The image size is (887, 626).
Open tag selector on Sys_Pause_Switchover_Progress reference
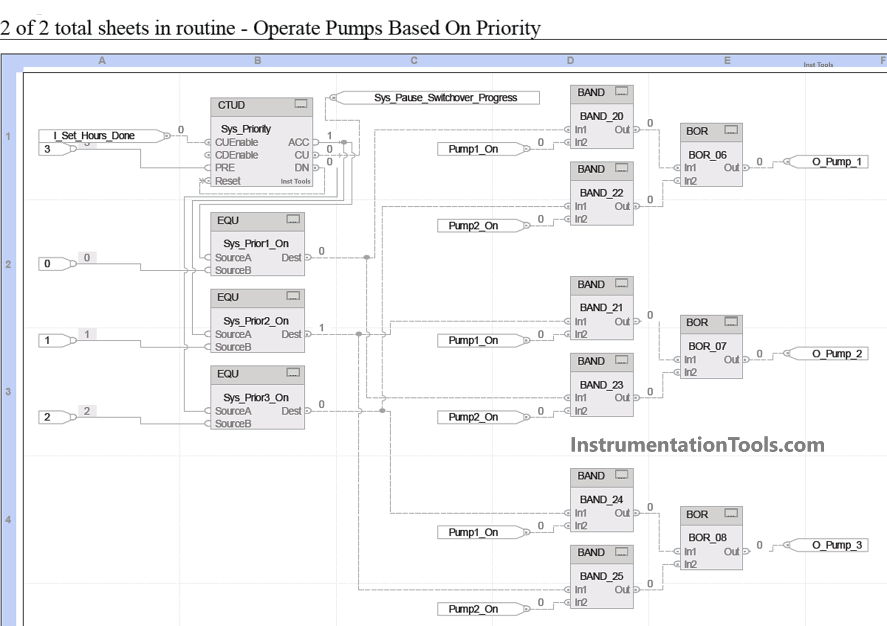coord(446,97)
